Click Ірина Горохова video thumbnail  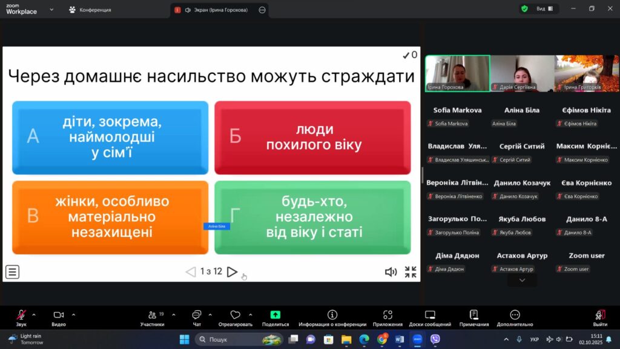click(x=457, y=73)
